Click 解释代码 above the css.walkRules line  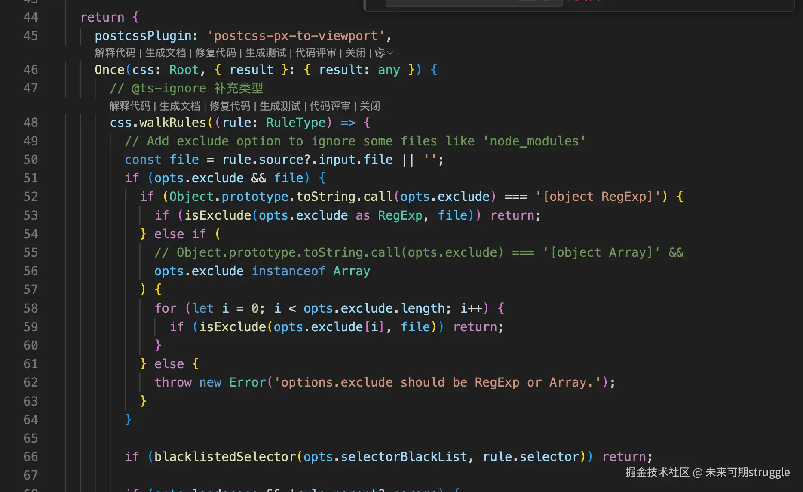[130, 106]
